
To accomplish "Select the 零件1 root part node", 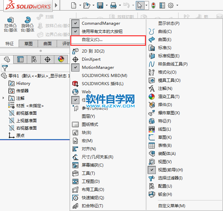I will coord(35,76).
